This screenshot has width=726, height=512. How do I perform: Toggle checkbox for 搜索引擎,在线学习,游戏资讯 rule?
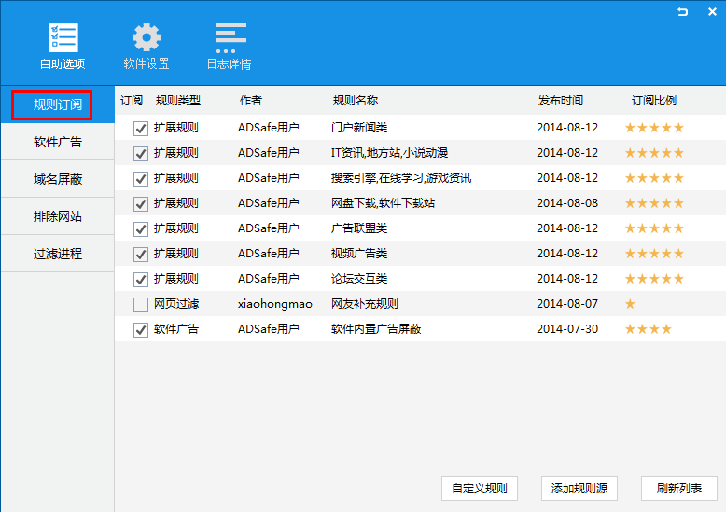141,178
